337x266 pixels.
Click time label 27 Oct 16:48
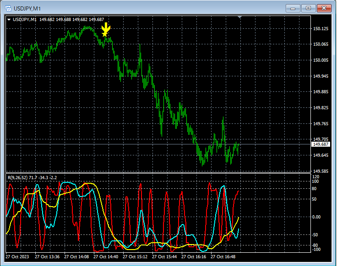pos(223,257)
